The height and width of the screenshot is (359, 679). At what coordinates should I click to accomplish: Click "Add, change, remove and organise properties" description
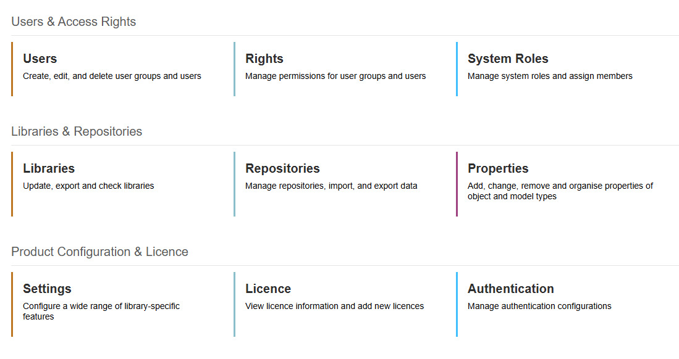pyautogui.click(x=560, y=191)
